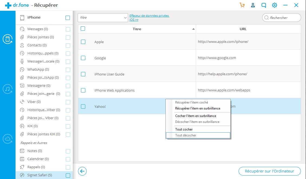Viewport: 306px width, 179px height.
Task: Click the Messagerie icon
Action: [22, 86]
